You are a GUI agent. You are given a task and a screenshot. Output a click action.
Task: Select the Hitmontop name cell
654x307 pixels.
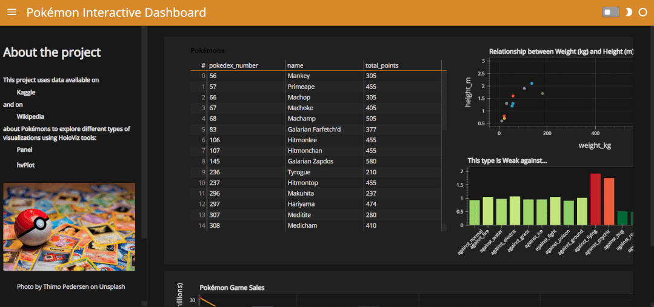(x=324, y=183)
